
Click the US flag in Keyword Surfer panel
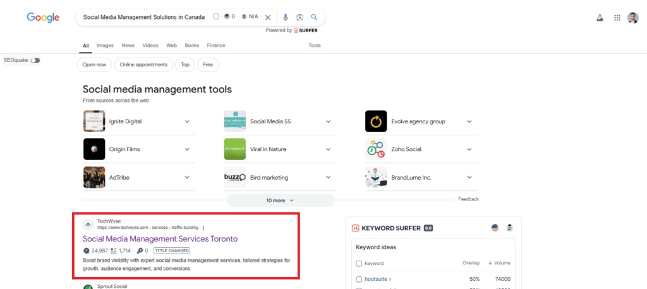click(x=495, y=228)
